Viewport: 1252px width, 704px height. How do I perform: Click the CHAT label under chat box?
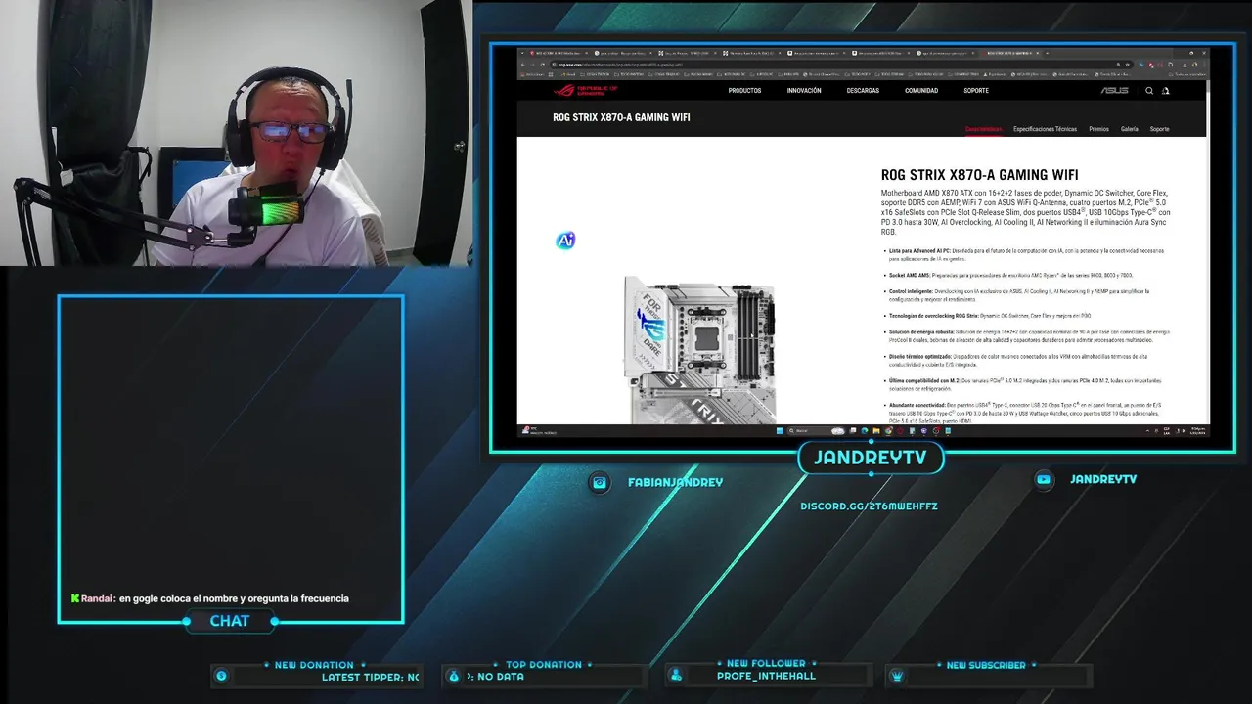tap(230, 621)
